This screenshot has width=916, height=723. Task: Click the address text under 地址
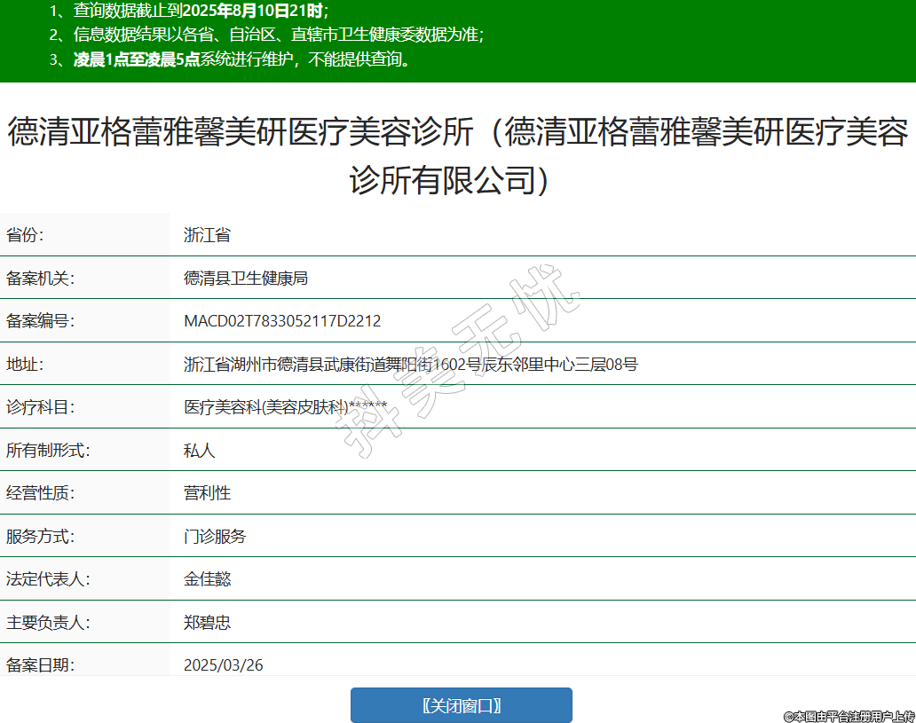coord(410,364)
